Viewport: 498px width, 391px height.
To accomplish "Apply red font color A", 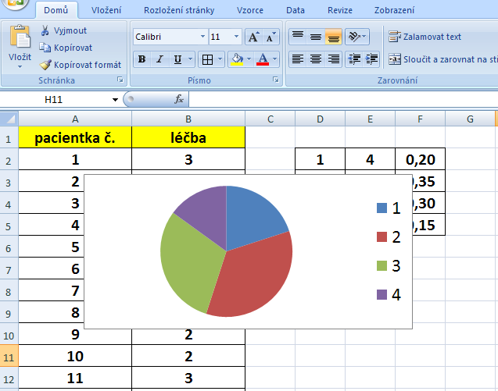I will pos(263,59).
